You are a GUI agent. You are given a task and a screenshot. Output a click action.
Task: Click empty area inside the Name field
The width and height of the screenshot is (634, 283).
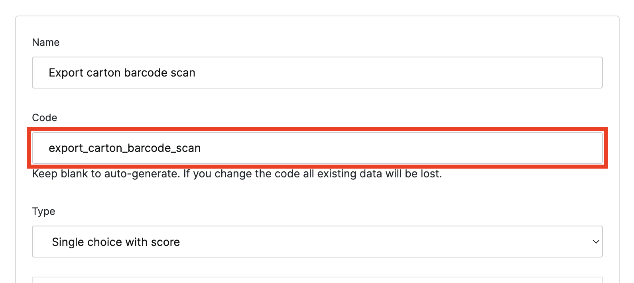click(399, 73)
